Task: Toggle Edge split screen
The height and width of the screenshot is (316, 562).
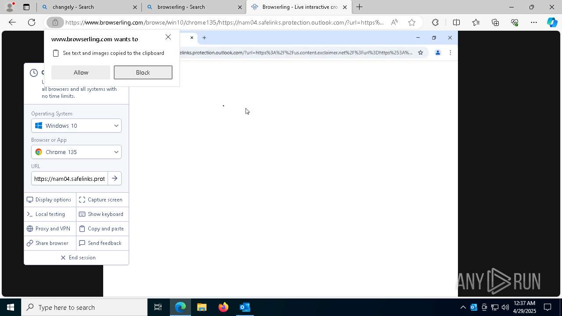Action: coord(456,22)
